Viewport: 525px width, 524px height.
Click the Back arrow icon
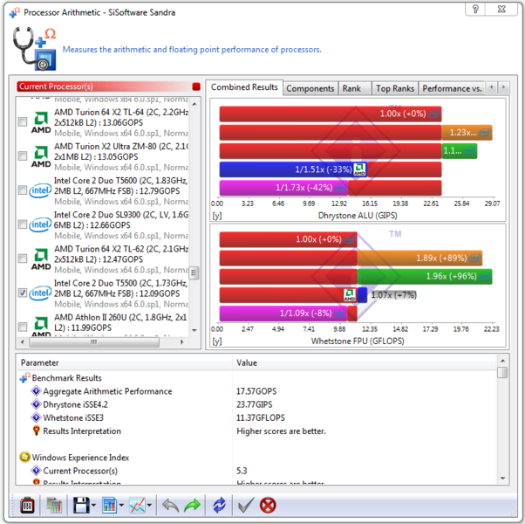[x=170, y=506]
